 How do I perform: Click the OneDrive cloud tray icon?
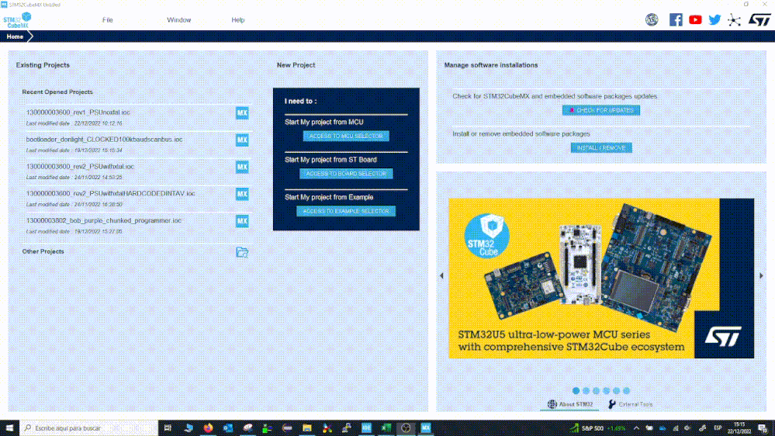(663, 428)
